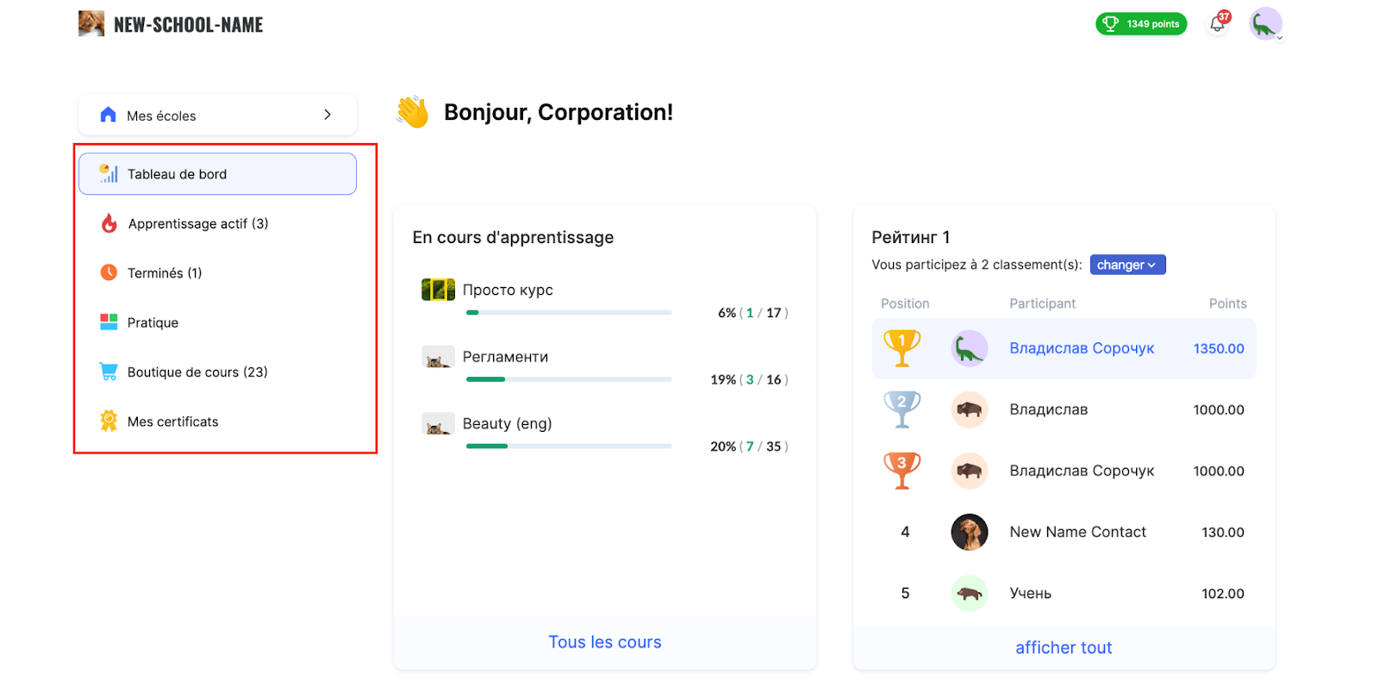1379x694 pixels.
Task: Click the flame icon for Apprentissage actif
Action: pyautogui.click(x=109, y=223)
